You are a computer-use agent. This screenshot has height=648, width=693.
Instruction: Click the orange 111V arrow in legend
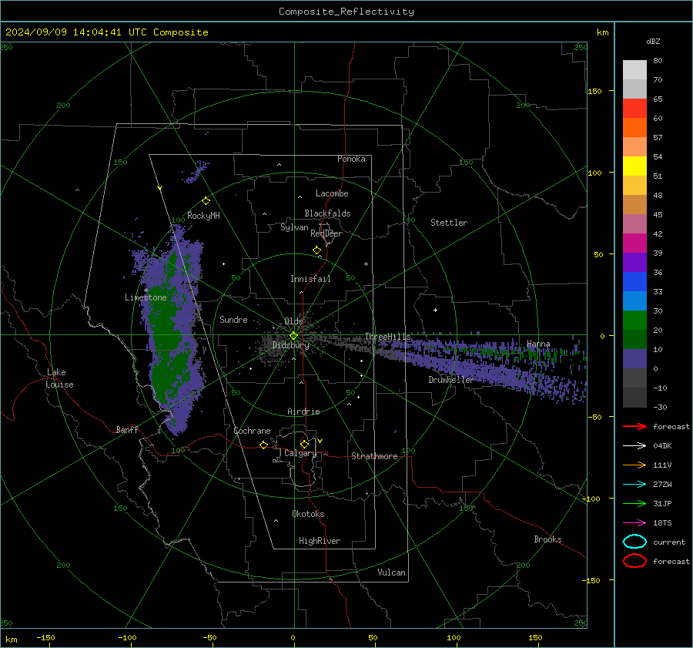tap(634, 465)
